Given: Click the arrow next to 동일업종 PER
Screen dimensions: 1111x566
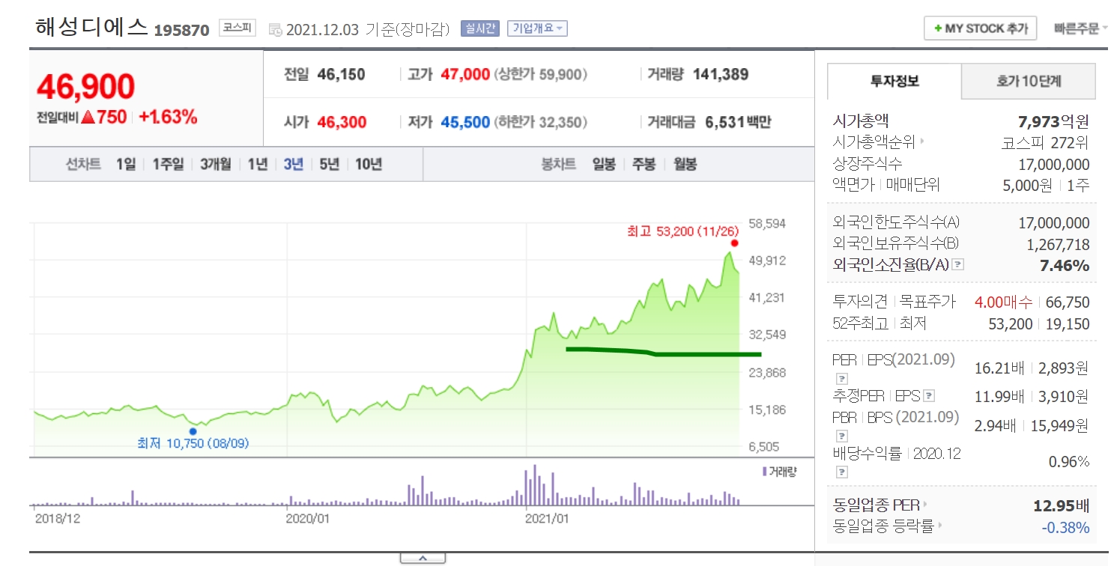Looking at the screenshot, I should (x=925, y=505).
